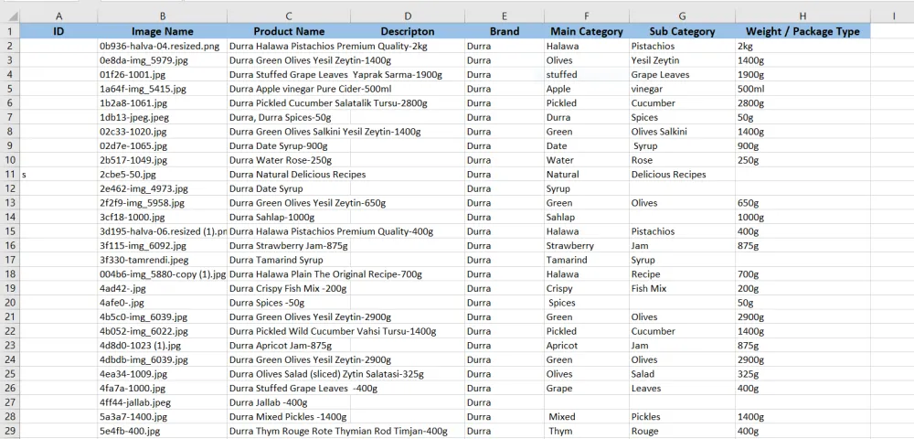Select Durra Tamarind Syrup product cell

[289, 260]
